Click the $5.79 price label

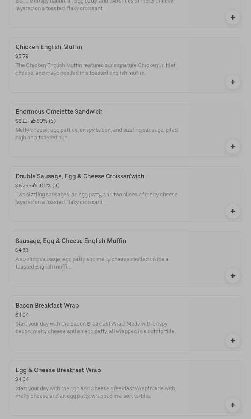point(22,57)
